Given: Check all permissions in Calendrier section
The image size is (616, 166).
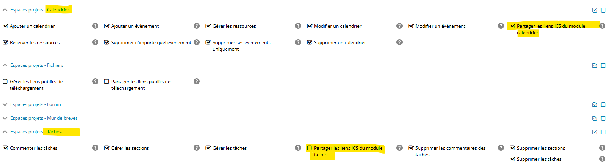Looking at the screenshot, I should point(595,10).
